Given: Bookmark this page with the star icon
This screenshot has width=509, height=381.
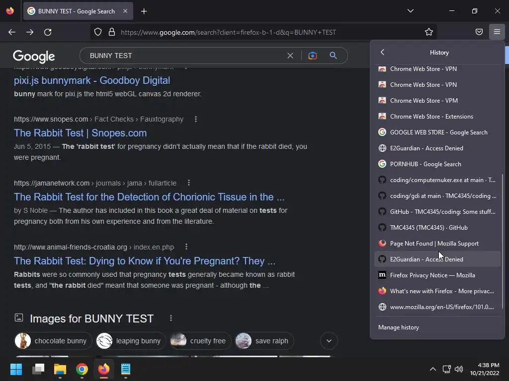Looking at the screenshot, I should click(429, 32).
